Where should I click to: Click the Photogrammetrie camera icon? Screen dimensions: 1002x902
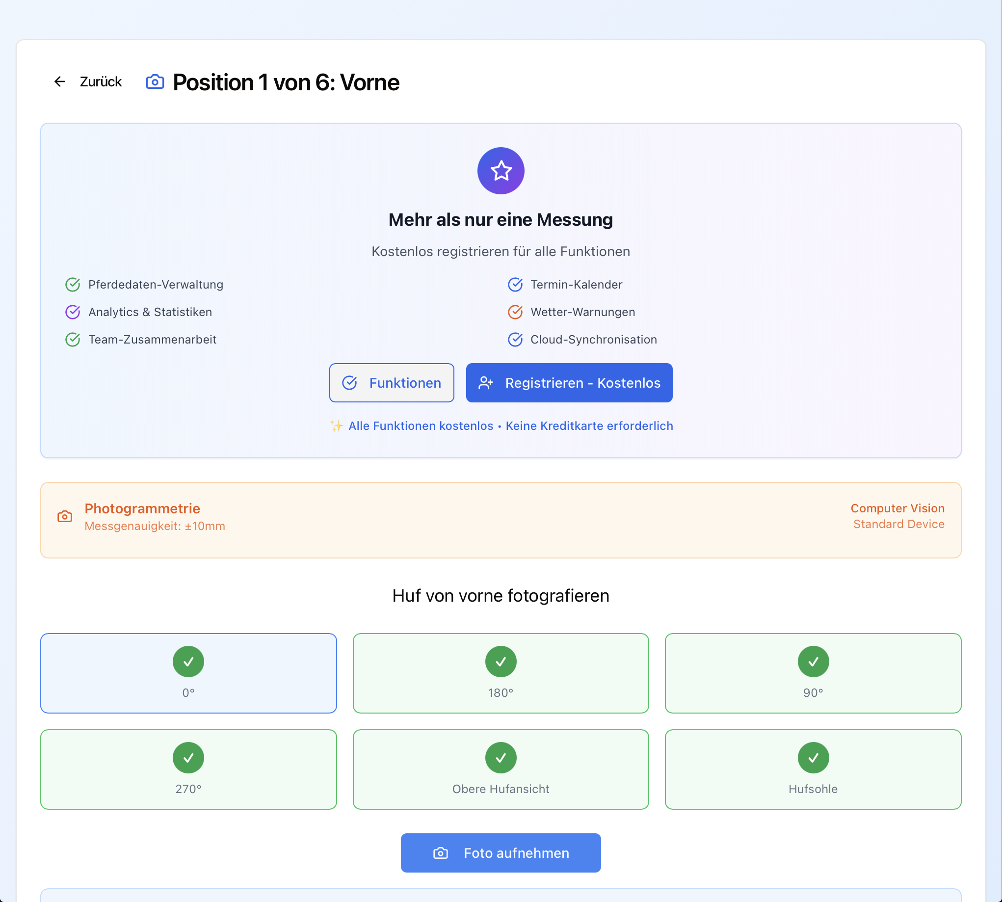click(65, 516)
